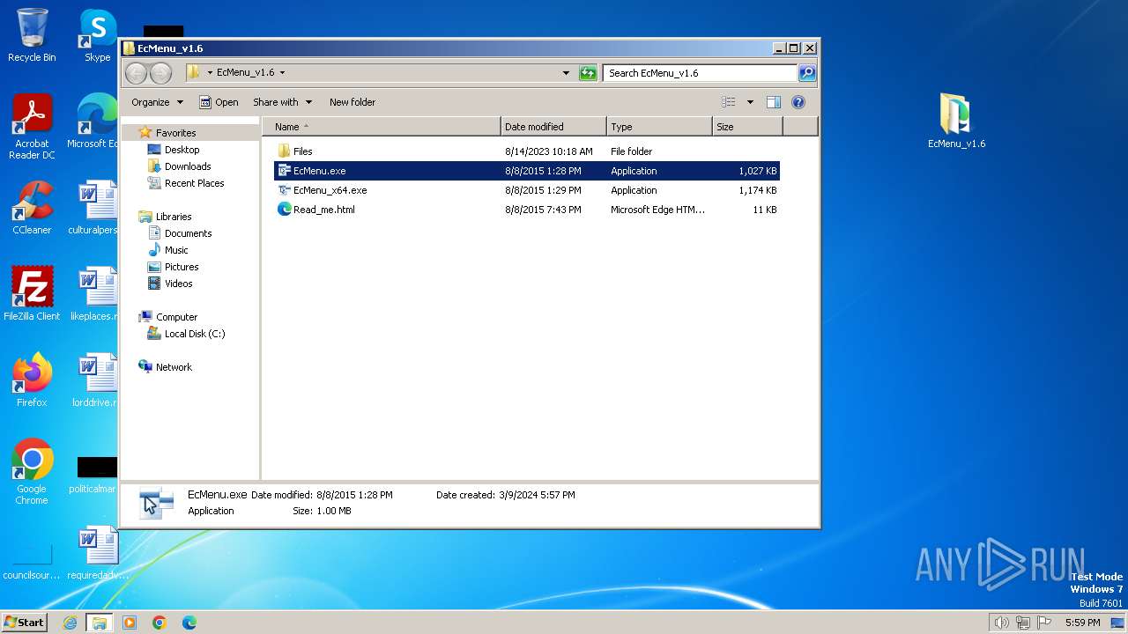Screen dimensions: 1128x634
Task: Select EcMenu_v1.6 zip on desktop
Action: click(x=956, y=121)
